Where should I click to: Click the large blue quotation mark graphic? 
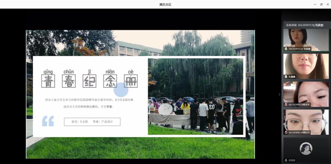coord(48,121)
